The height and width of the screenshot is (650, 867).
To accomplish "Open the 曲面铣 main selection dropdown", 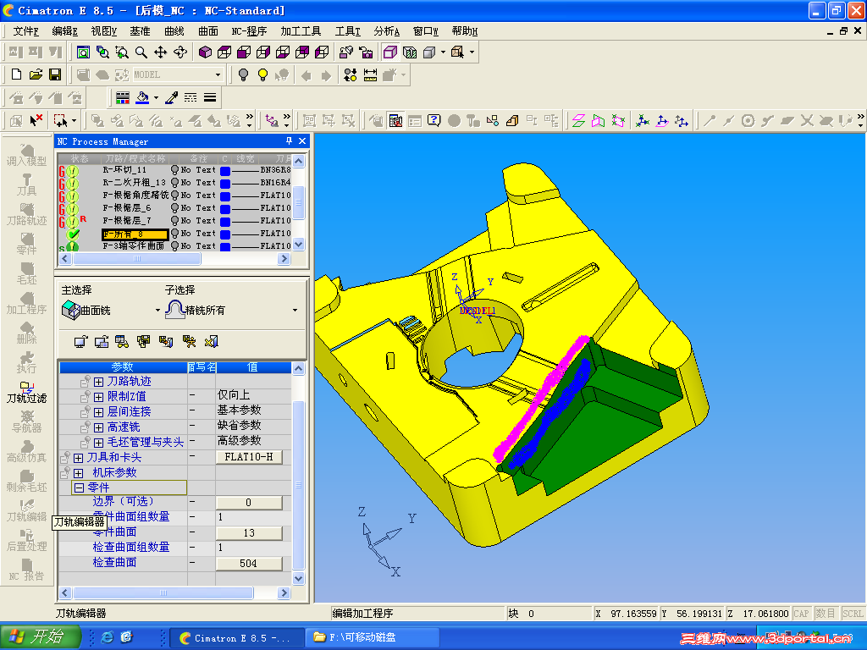I will 157,311.
